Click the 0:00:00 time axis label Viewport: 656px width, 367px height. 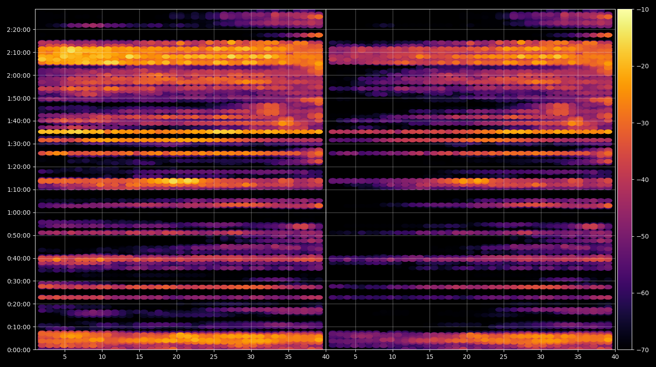[x=19, y=350]
